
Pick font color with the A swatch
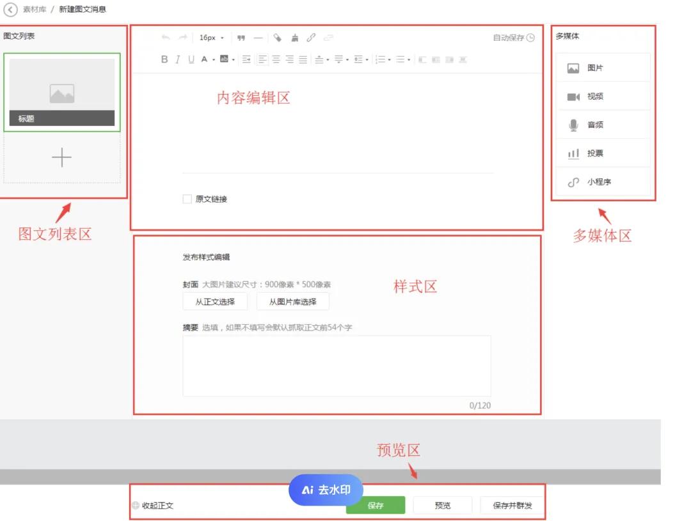tap(204, 59)
